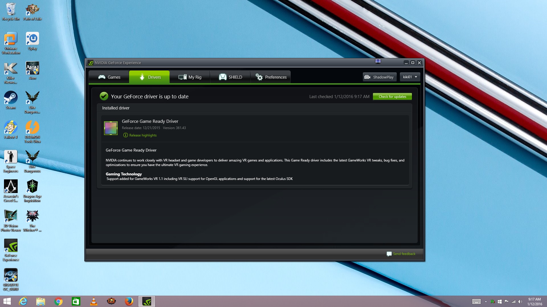Select Space Engineers desktop icon

click(11, 161)
